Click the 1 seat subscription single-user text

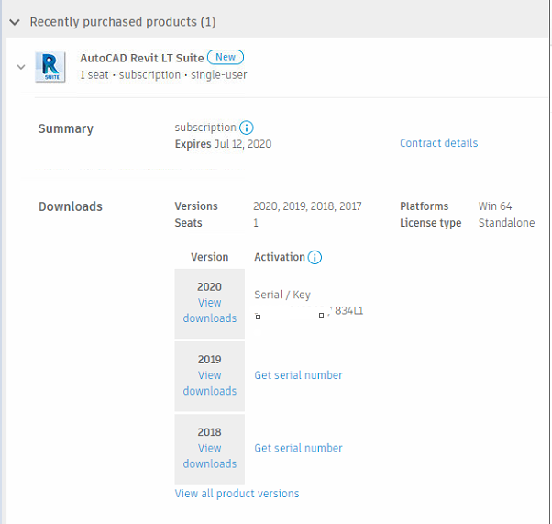[x=163, y=75]
